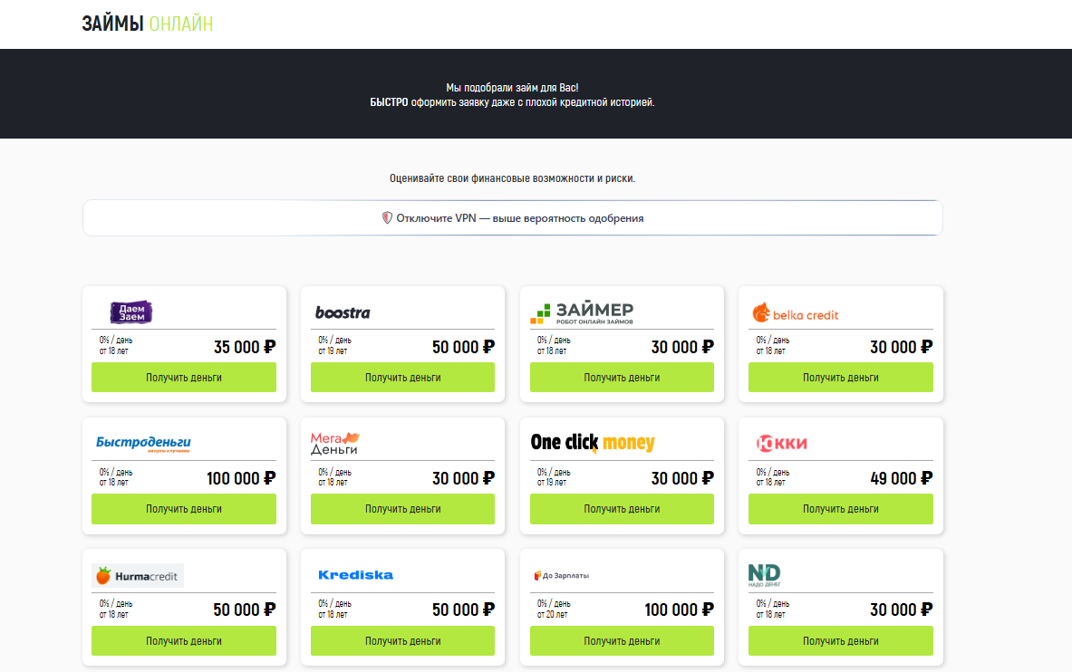
Task: Click 30 000 ₽ amount on Мега Деньги
Action: [464, 478]
